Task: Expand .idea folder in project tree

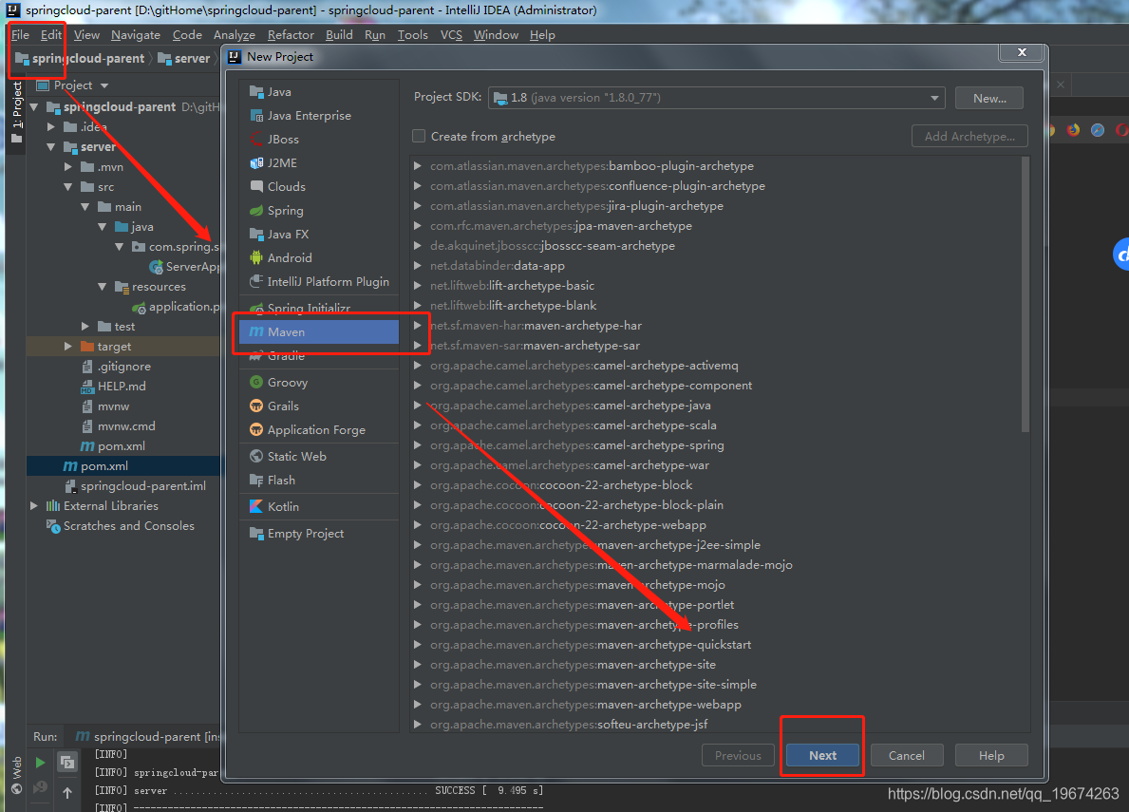Action: 51,126
